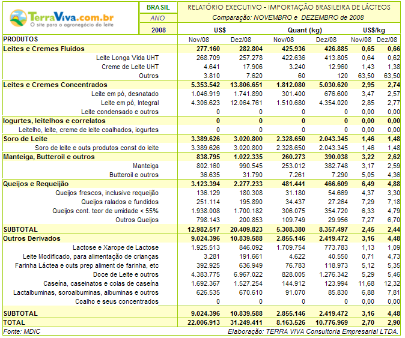Click the Fonte: MDIC footnote
Viewport: 405px width, 338px height.
(x=22, y=331)
